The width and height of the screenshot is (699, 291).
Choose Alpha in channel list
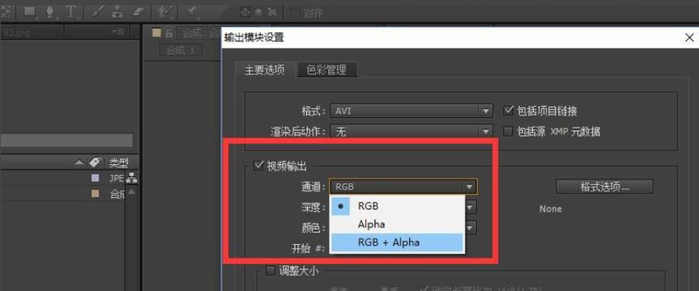[397, 224]
